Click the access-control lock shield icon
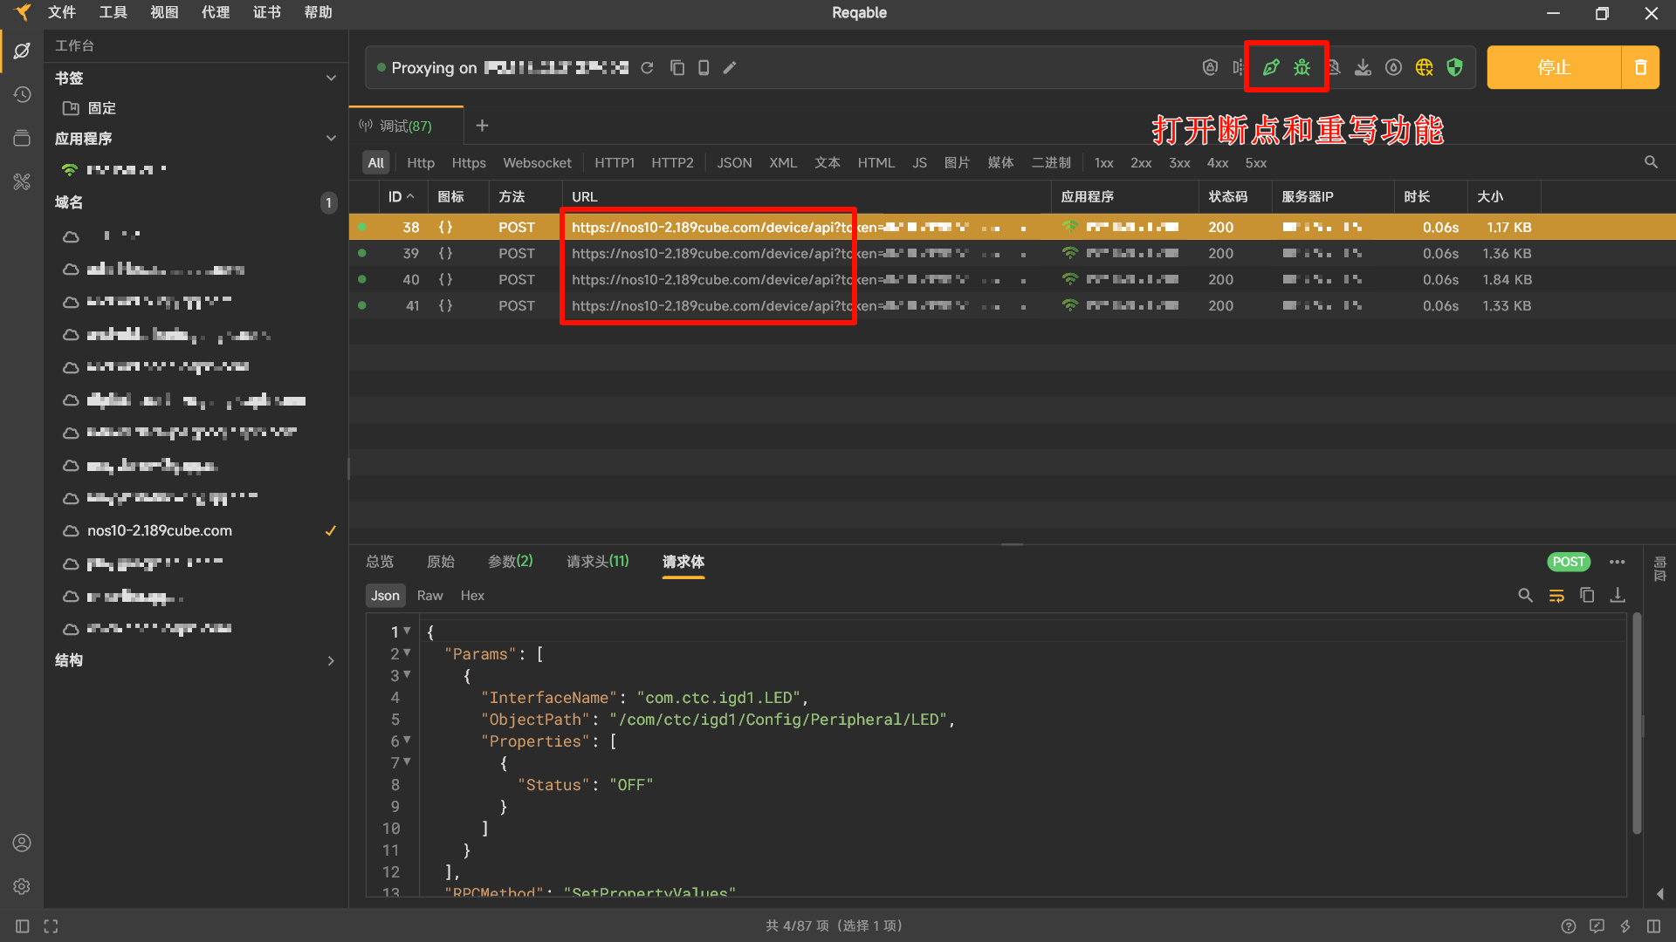Screen dimensions: 1676x942 tap(1210, 67)
